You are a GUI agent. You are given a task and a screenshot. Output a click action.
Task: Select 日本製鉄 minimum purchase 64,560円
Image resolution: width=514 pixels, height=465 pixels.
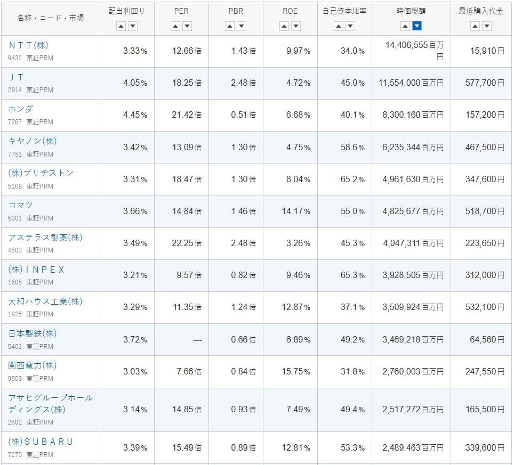point(487,340)
